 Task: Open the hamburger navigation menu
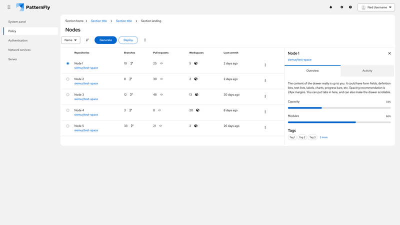[x=9, y=7]
